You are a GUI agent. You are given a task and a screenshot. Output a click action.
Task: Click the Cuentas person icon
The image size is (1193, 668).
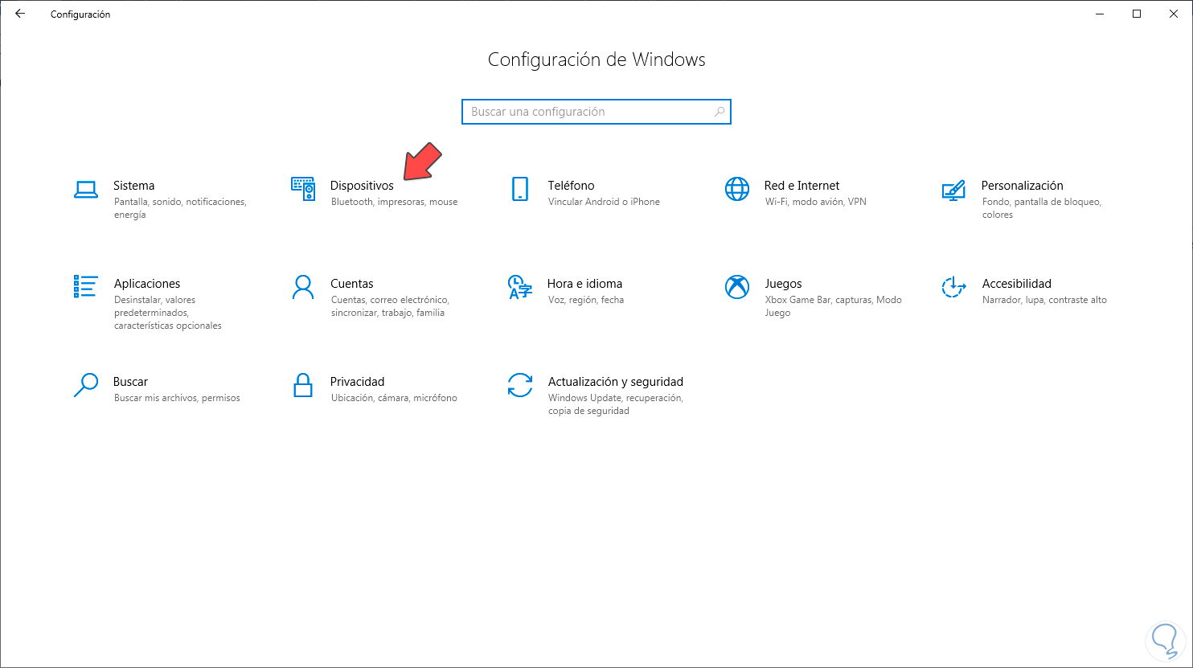point(303,287)
